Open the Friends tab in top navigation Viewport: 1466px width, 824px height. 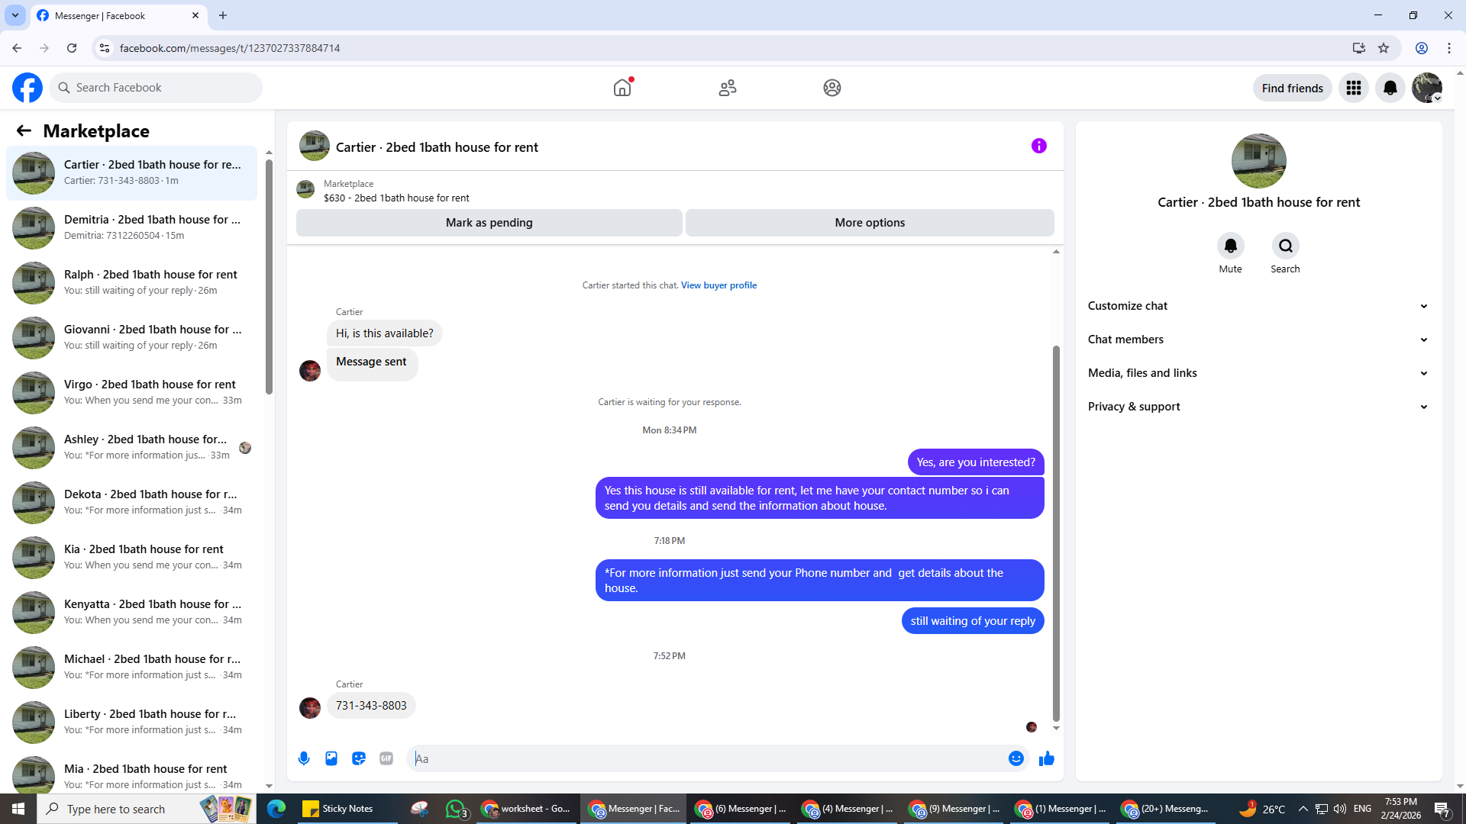pos(727,88)
